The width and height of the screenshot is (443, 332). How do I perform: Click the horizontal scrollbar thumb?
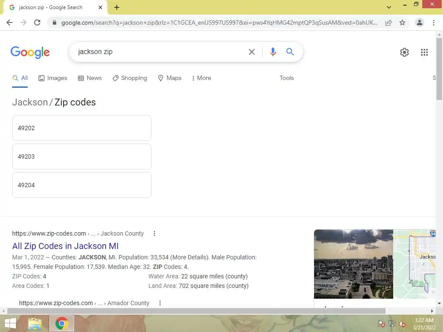pyautogui.click(x=196, y=311)
